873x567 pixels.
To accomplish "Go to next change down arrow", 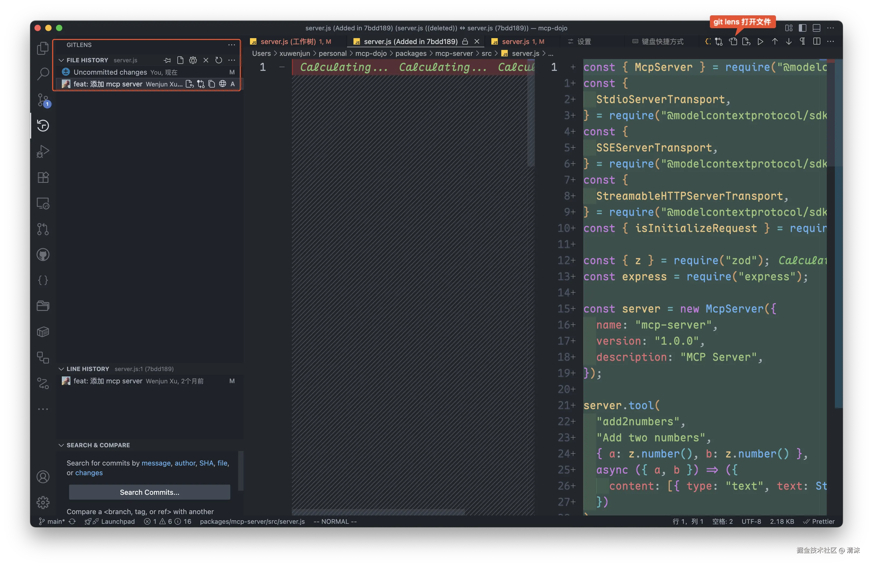I will pyautogui.click(x=789, y=41).
